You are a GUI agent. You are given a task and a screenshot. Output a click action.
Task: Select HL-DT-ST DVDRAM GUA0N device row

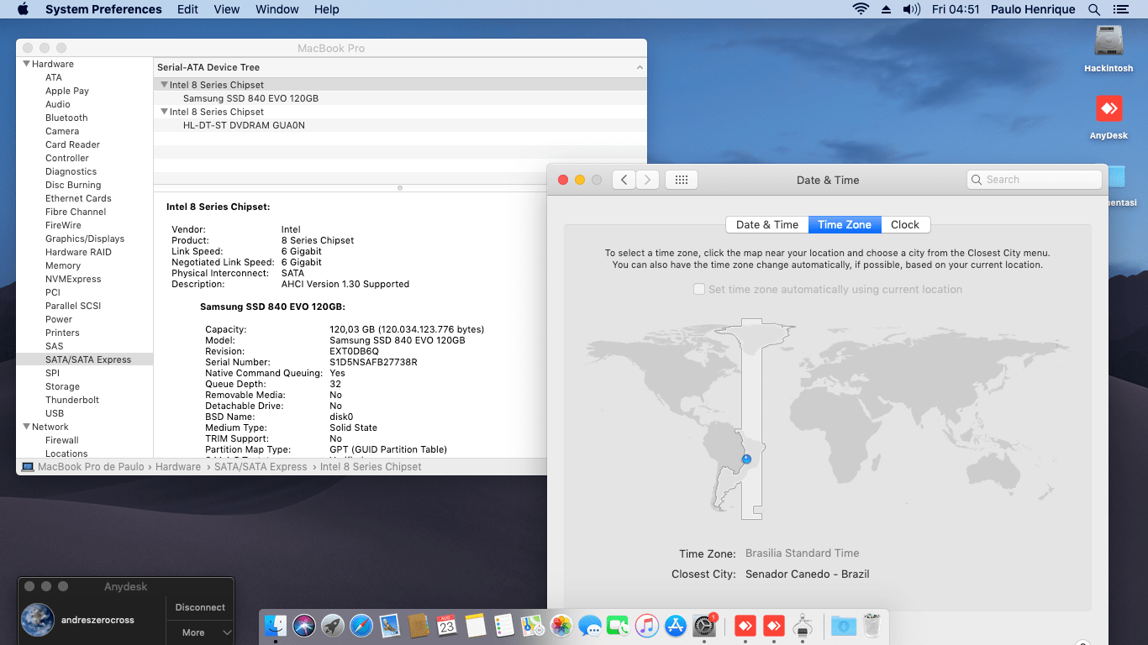pos(400,125)
